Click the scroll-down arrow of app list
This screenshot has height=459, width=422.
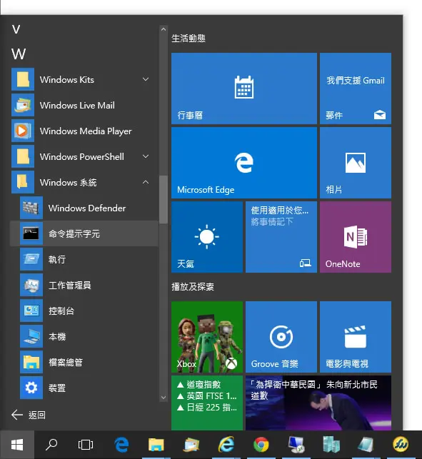(164, 398)
